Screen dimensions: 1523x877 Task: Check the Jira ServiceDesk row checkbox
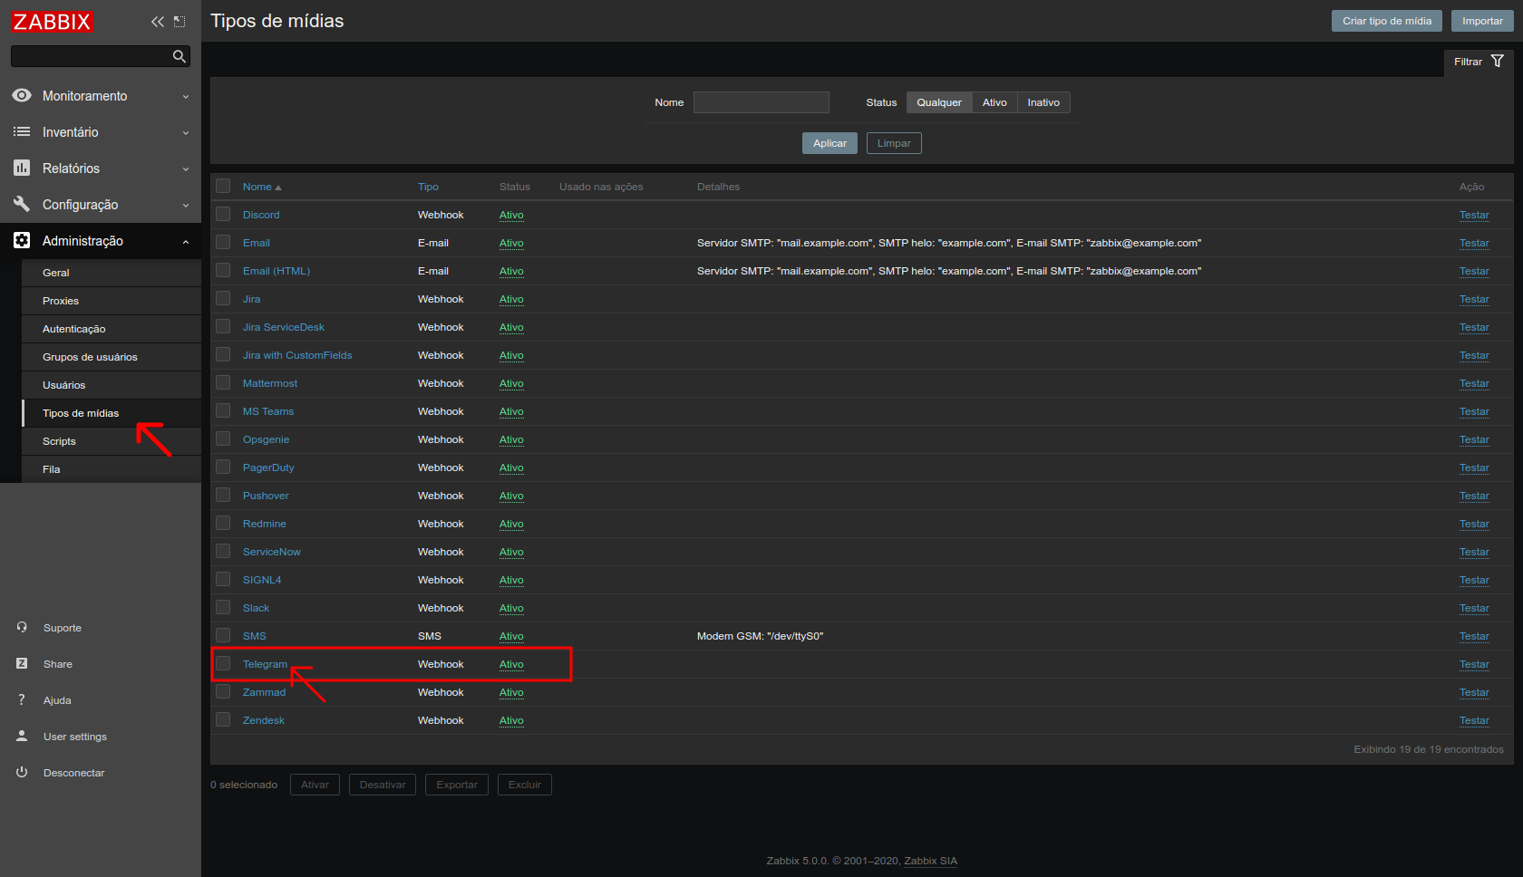(223, 326)
